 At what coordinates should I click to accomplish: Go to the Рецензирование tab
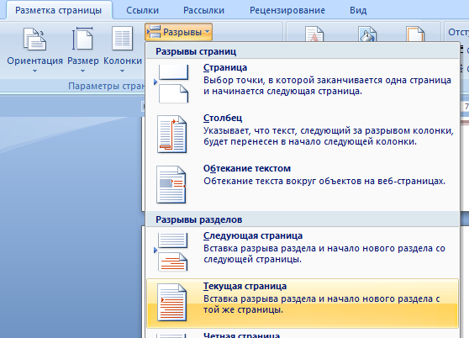point(287,10)
